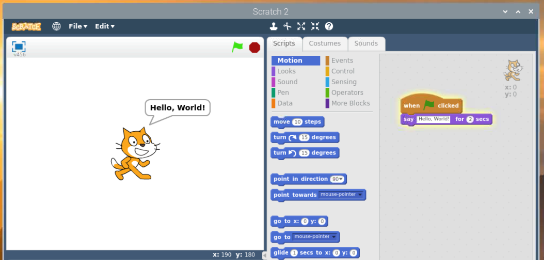Edit degrees value in counterclockwise turn block

tap(304, 153)
